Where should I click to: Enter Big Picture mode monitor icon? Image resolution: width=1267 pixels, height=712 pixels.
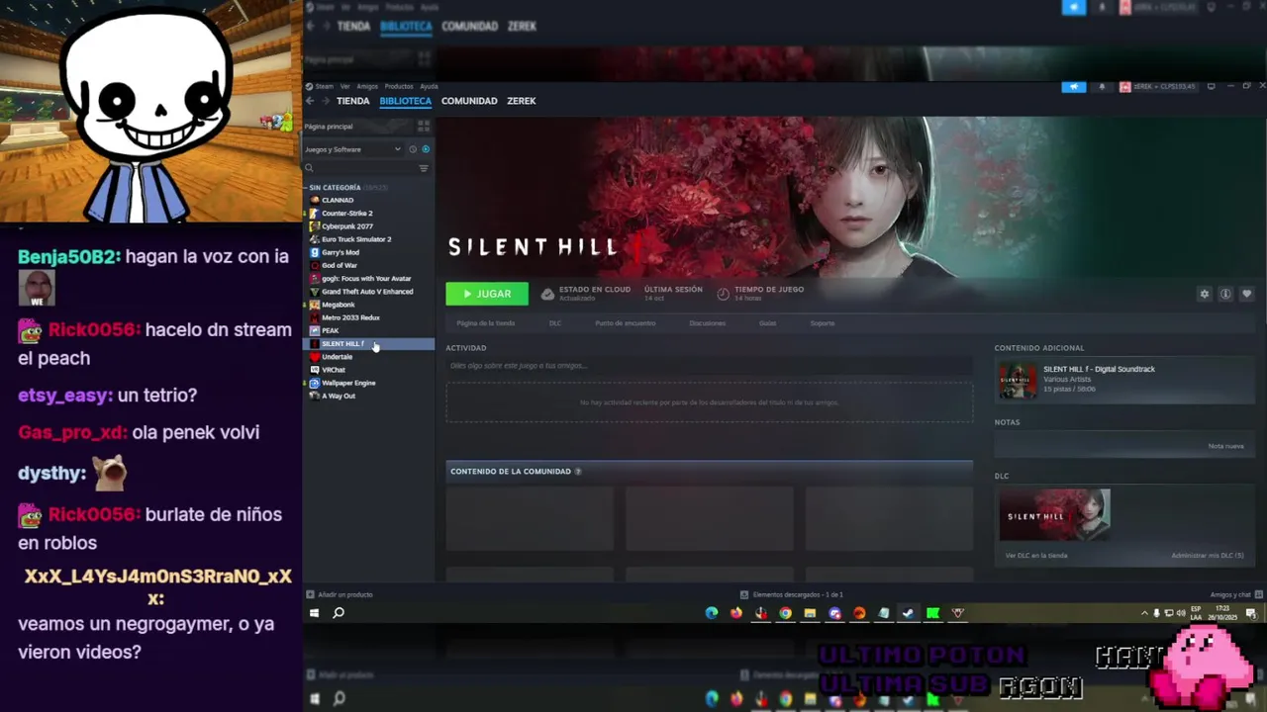coord(1211,86)
